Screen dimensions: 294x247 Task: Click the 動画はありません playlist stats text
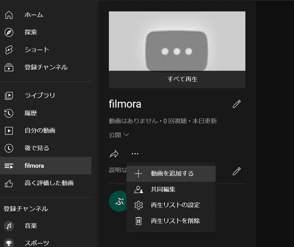coord(163,121)
